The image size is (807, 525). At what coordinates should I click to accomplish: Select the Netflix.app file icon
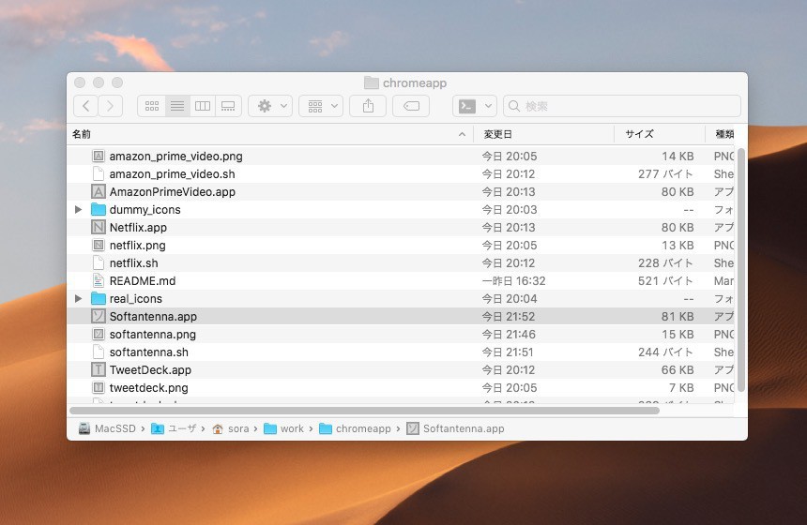coord(99,228)
